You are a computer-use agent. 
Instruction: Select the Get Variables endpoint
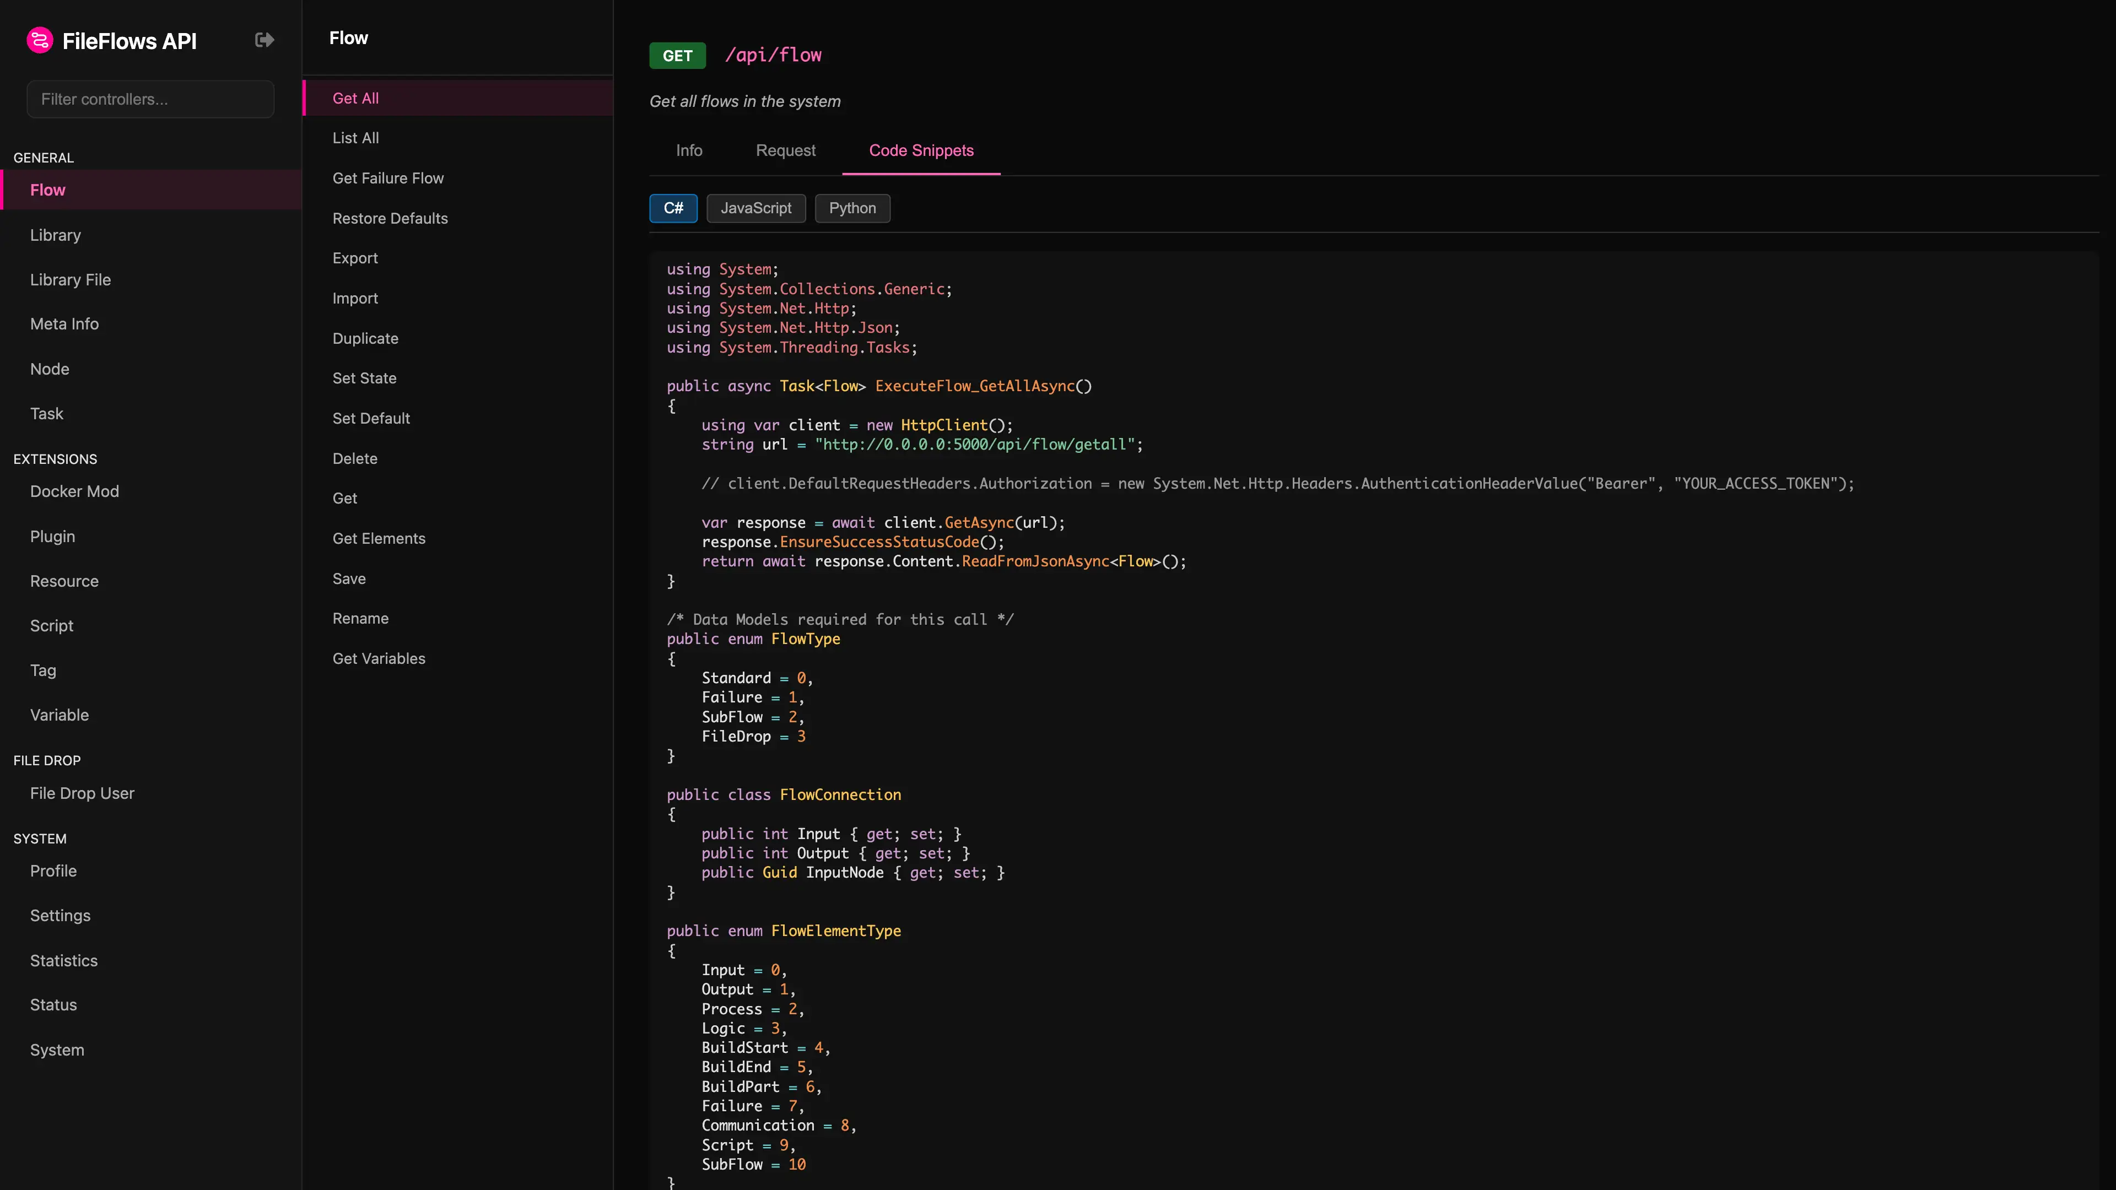coord(457,659)
